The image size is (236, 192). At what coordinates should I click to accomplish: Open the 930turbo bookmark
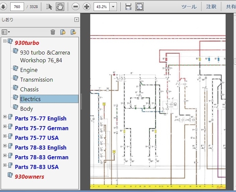pos(27,43)
